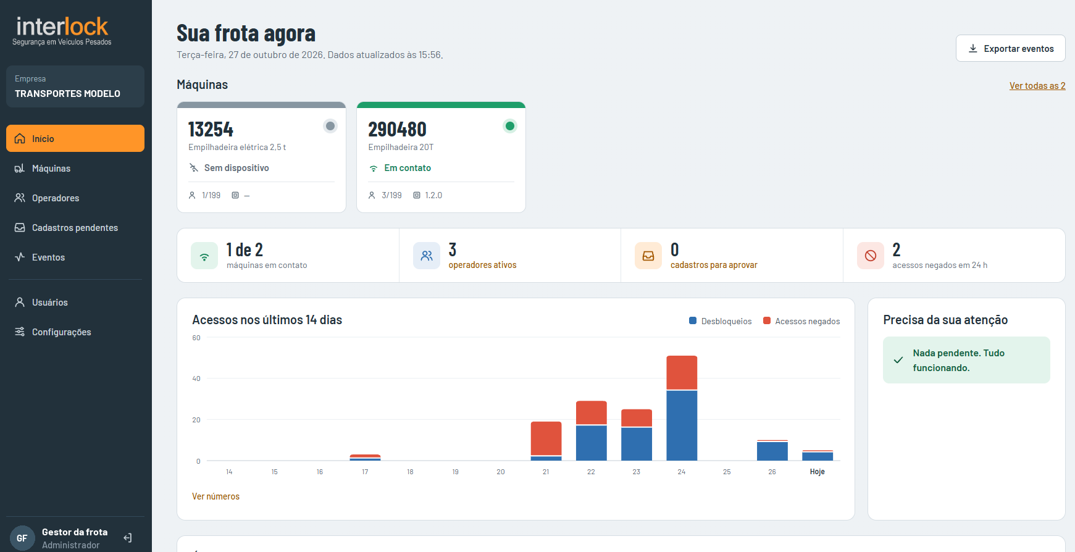Click the operadores ativos link
This screenshot has width=1075, height=552.
point(482,265)
